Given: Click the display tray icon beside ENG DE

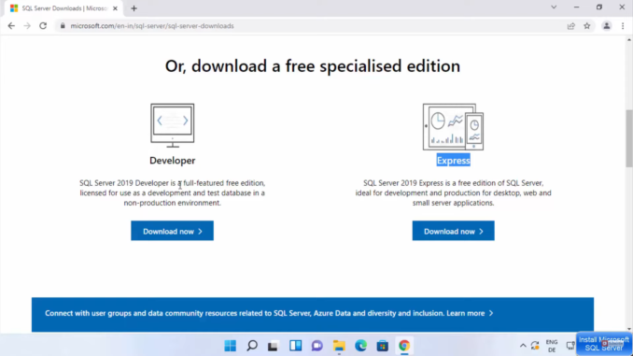Looking at the screenshot, I should (x=570, y=346).
